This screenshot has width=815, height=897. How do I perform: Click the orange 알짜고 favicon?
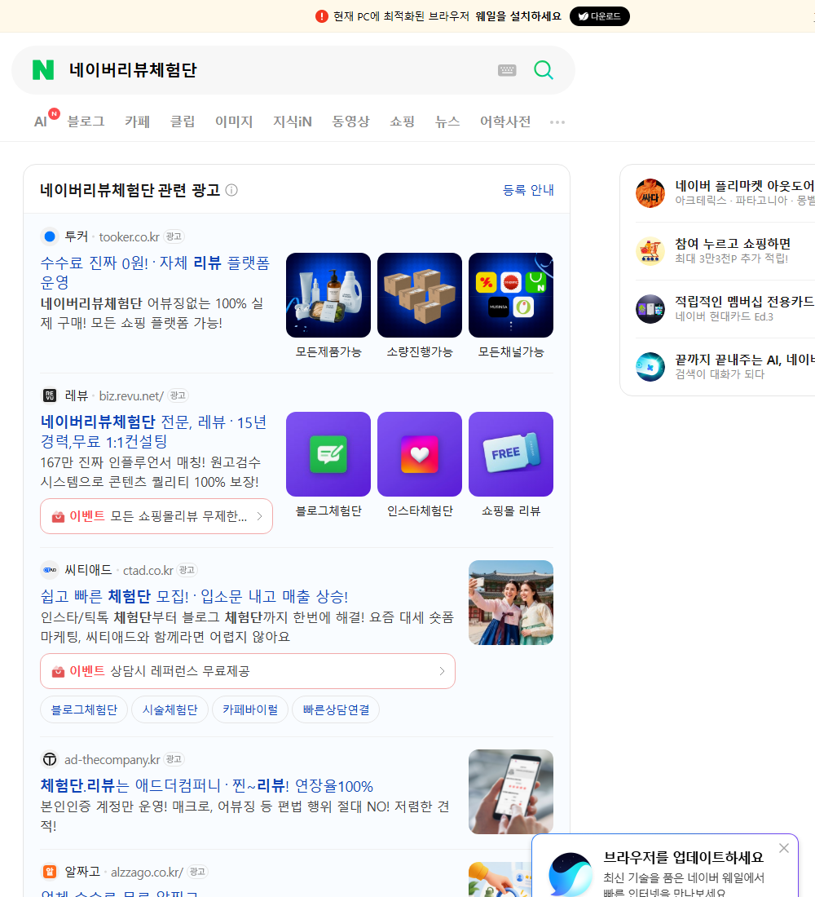tap(50, 871)
